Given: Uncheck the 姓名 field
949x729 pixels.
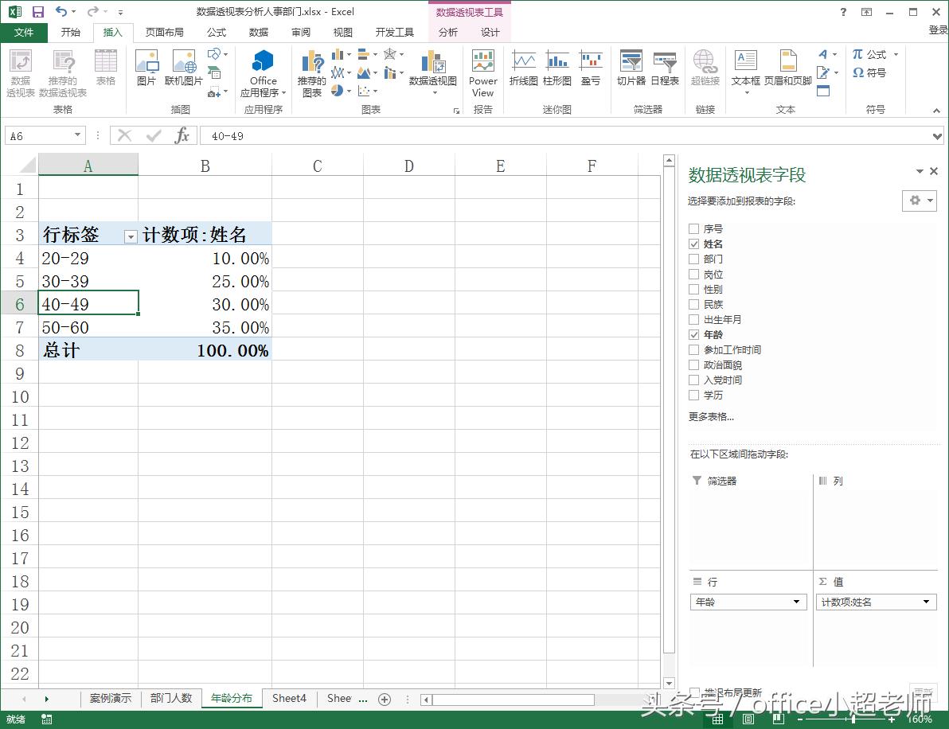Looking at the screenshot, I should point(693,244).
